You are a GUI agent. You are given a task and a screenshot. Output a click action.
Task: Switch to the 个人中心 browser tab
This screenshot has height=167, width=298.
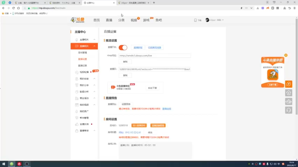(x=64, y=3)
